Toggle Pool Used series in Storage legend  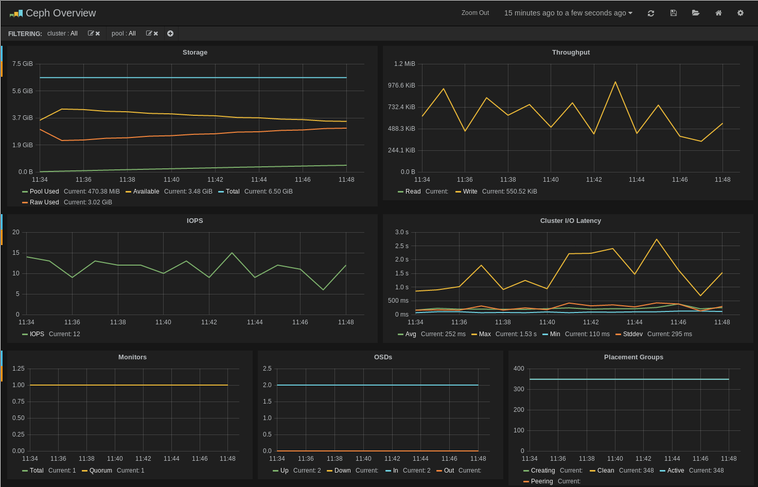44,192
